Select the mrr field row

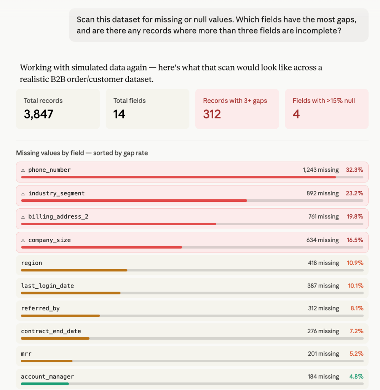pos(192,356)
